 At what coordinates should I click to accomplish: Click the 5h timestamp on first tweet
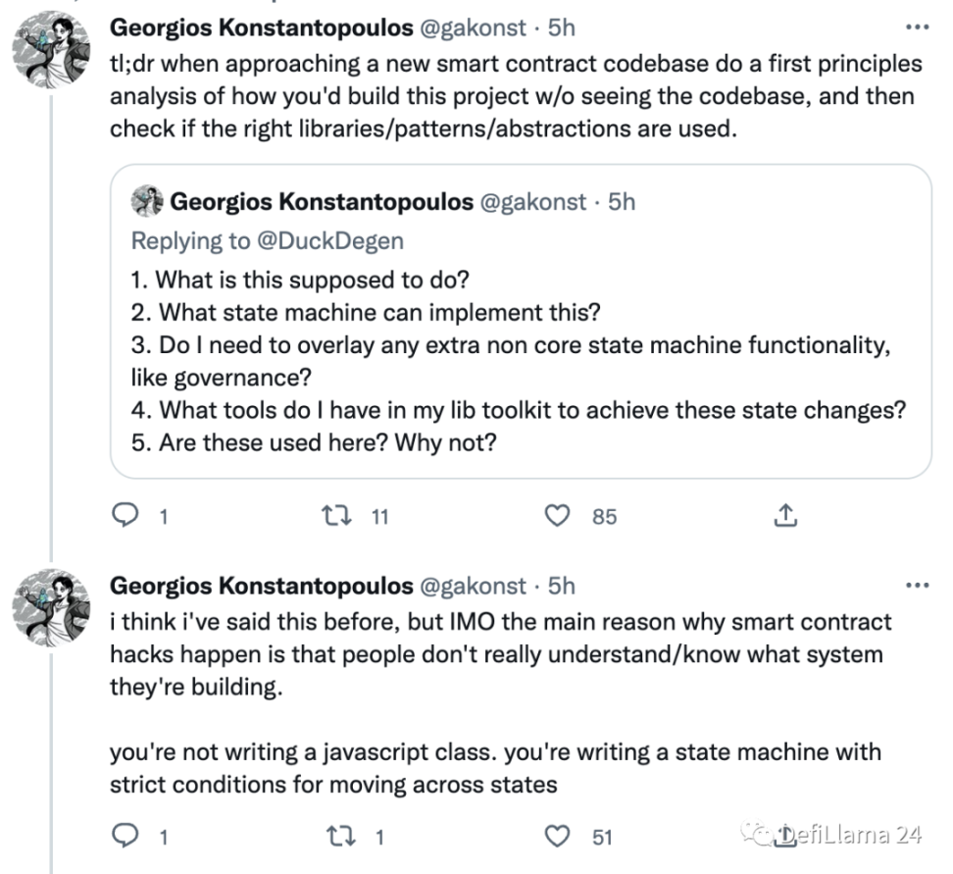[x=562, y=27]
